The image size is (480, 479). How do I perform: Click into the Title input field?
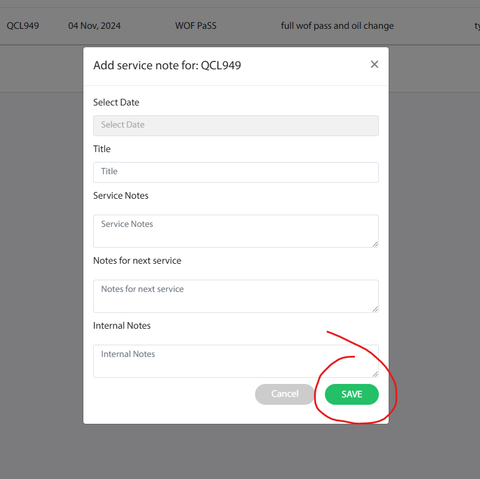(x=235, y=172)
